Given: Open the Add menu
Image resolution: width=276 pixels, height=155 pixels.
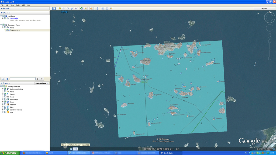Looking at the screenshot, I should click(23, 5).
